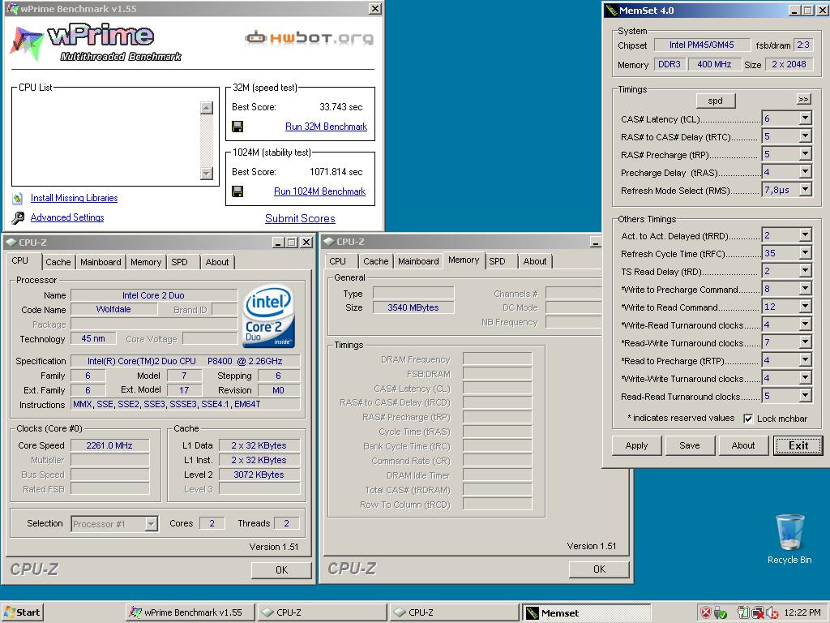Open Memory tab in left CPU-Z window
This screenshot has height=623, width=830.
click(x=146, y=262)
